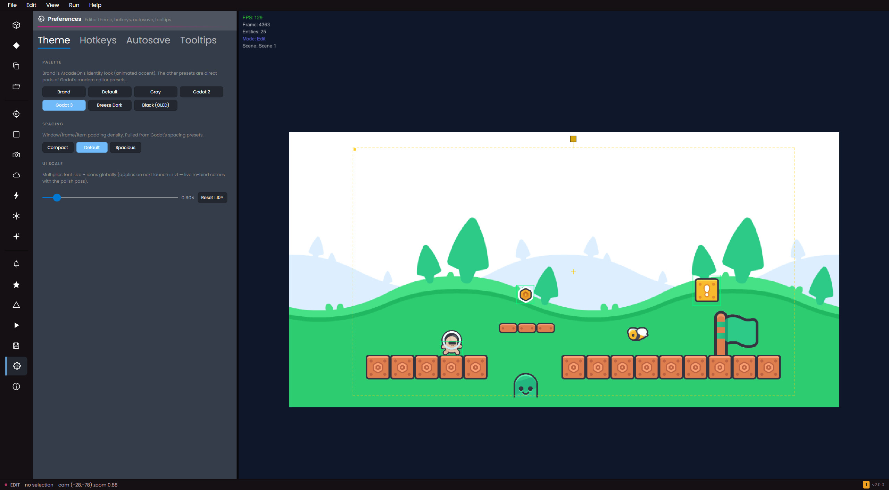The height and width of the screenshot is (490, 889).
Task: Choose the Black (OLED) palette preset
Action: pos(156,105)
